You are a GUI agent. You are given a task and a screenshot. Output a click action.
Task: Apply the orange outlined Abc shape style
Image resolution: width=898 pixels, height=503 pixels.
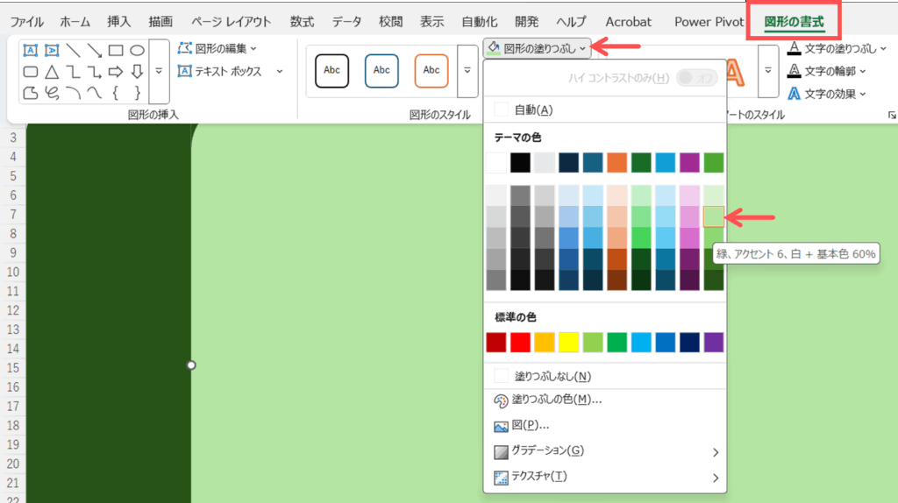click(x=431, y=70)
